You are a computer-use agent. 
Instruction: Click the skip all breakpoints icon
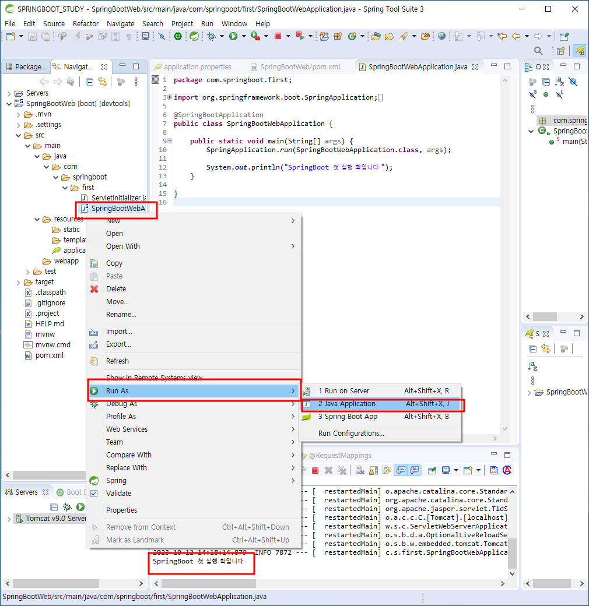click(x=162, y=36)
